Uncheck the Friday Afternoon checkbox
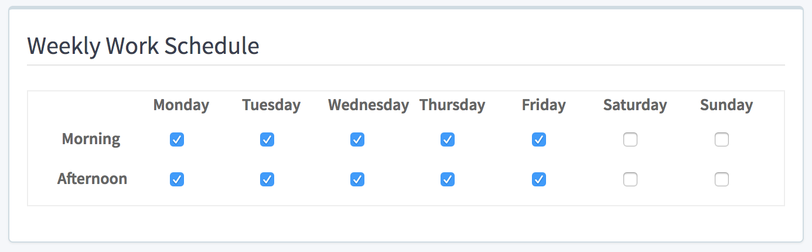This screenshot has height=252, width=812. click(x=539, y=179)
